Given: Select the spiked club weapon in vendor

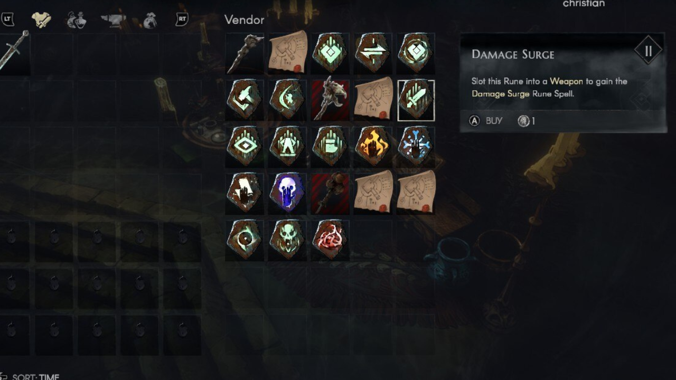Looking at the screenshot, I should coord(245,53).
